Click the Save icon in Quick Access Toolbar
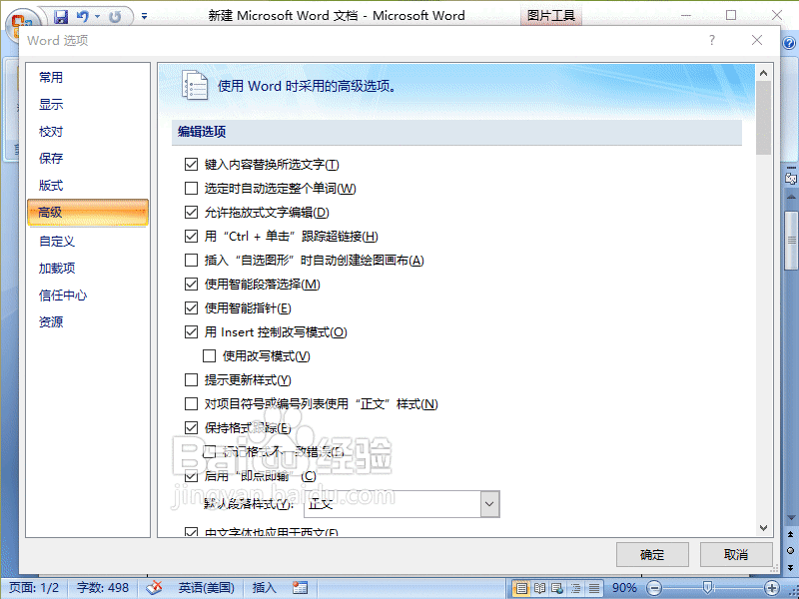 [x=61, y=17]
